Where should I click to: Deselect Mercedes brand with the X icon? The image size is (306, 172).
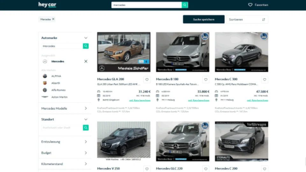click(x=86, y=61)
